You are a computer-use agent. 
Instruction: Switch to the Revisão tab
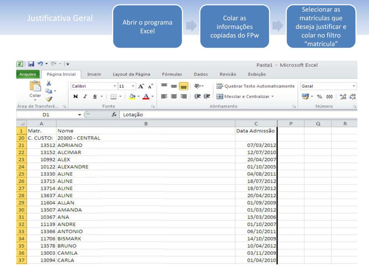(x=228, y=74)
